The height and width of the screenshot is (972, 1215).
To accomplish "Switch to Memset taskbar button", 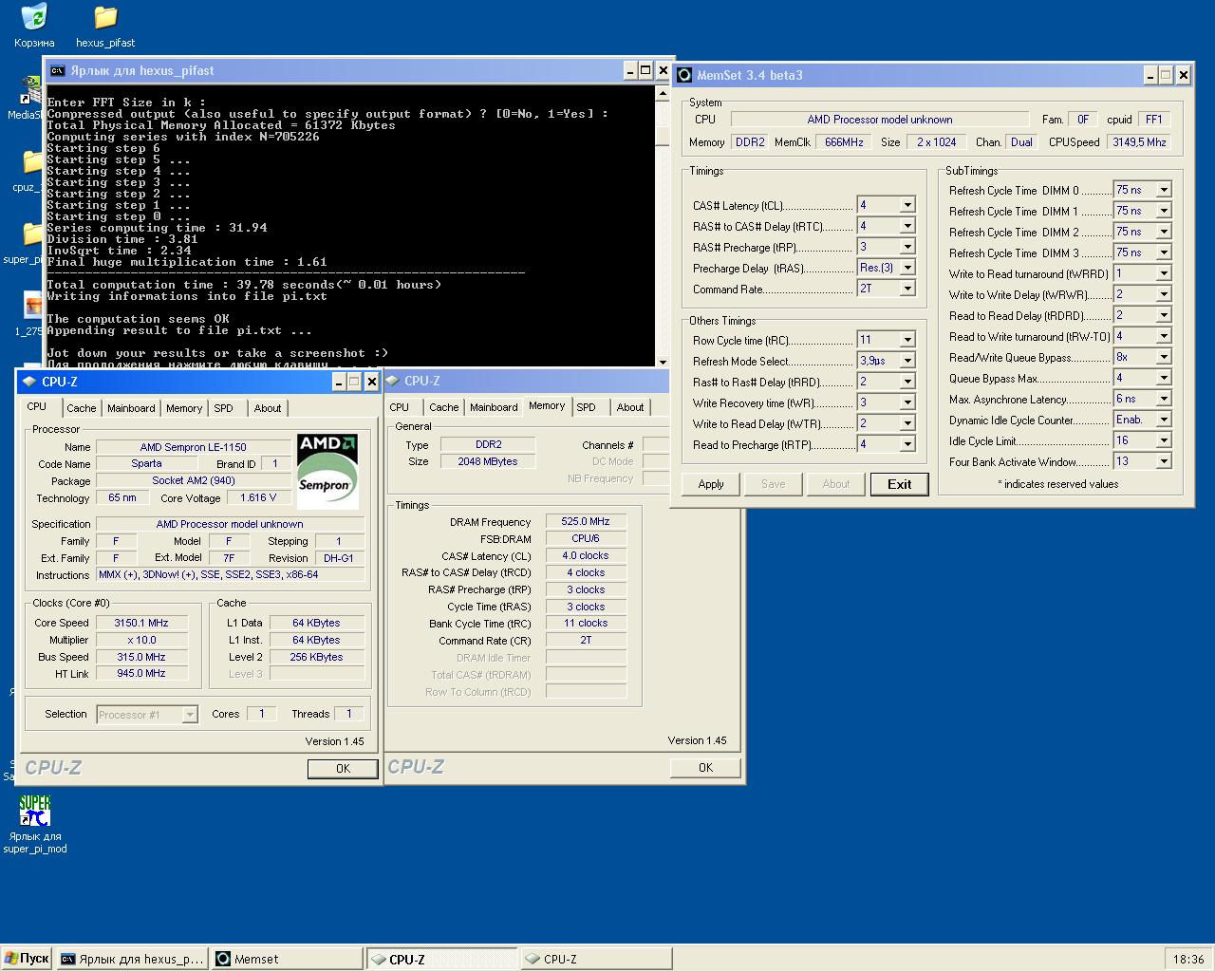I will pyautogui.click(x=287, y=959).
